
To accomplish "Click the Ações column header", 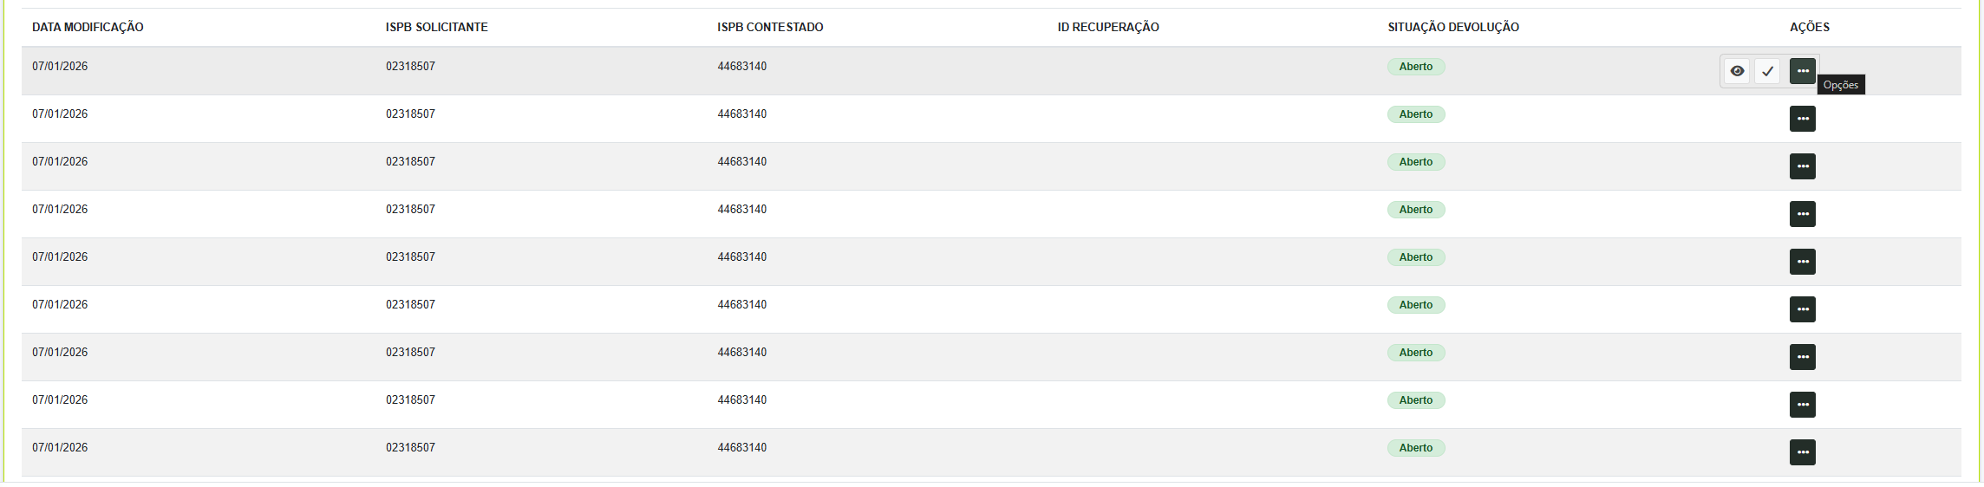I will pyautogui.click(x=1809, y=27).
